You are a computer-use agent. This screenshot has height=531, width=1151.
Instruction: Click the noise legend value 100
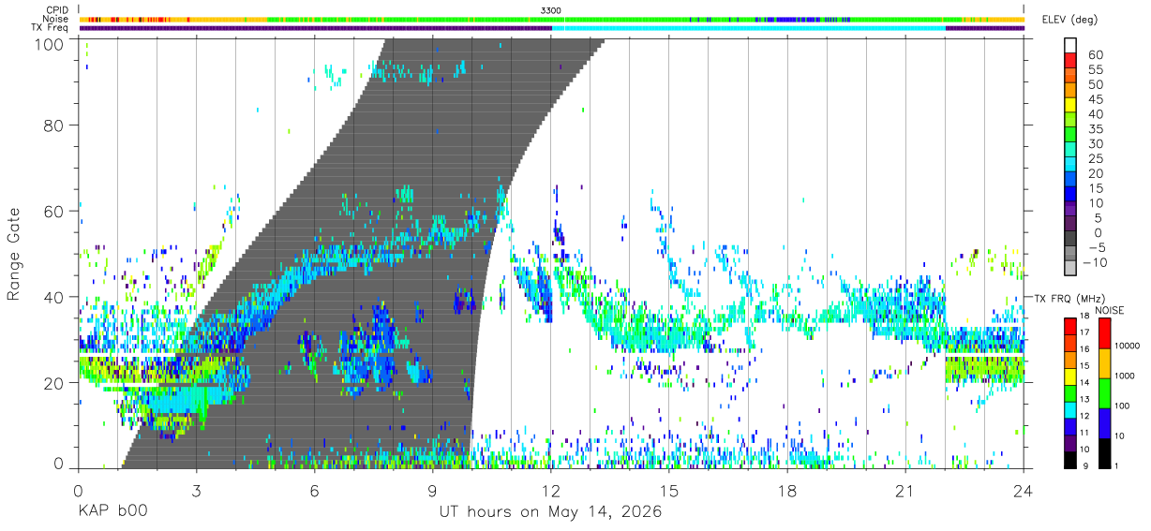tap(1122, 406)
